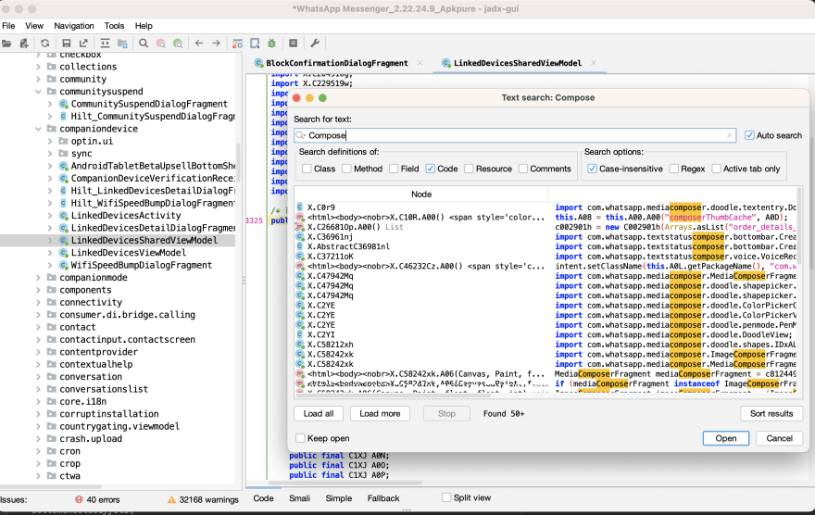Enable Active tab only option

tap(716, 169)
